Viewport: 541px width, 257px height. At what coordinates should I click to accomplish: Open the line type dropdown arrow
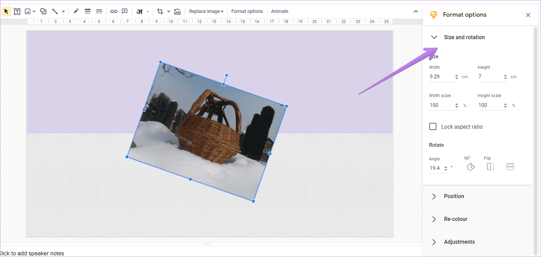[x=63, y=12]
